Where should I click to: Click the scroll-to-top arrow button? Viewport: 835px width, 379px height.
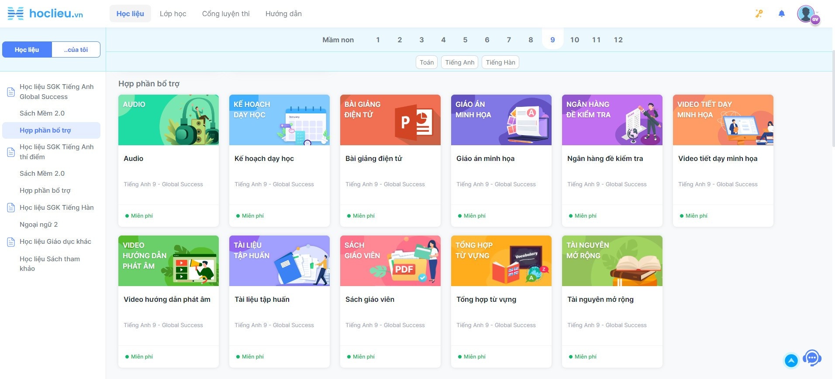791,360
